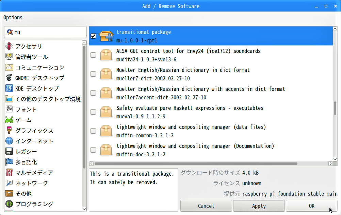Click the package list scroll-up arrow
Screen dimensions: 341x215
[x=335, y=28]
